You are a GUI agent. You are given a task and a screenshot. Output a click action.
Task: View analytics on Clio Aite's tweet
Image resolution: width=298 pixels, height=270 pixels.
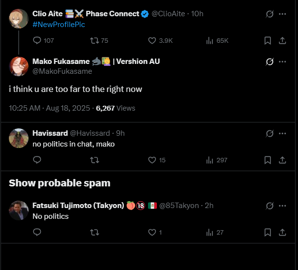pos(209,40)
